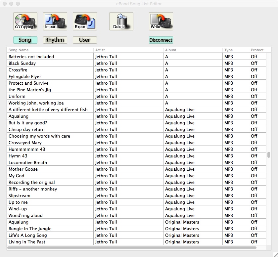Select Recording the original
The image size is (278, 257).
point(136,182)
